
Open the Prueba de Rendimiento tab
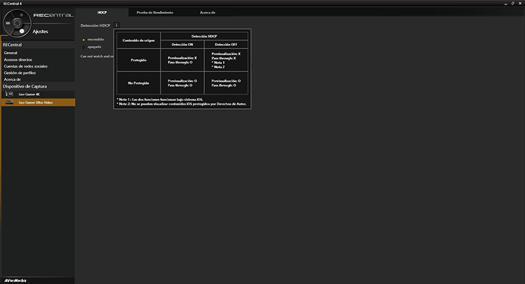coord(155,12)
